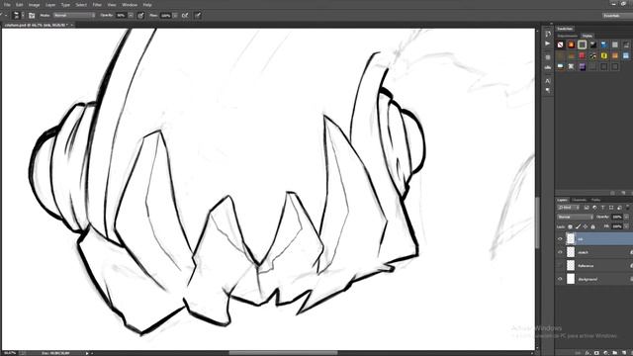This screenshot has height=356, width=633.
Task: Open status bar document info arrow
Action: 87,353
